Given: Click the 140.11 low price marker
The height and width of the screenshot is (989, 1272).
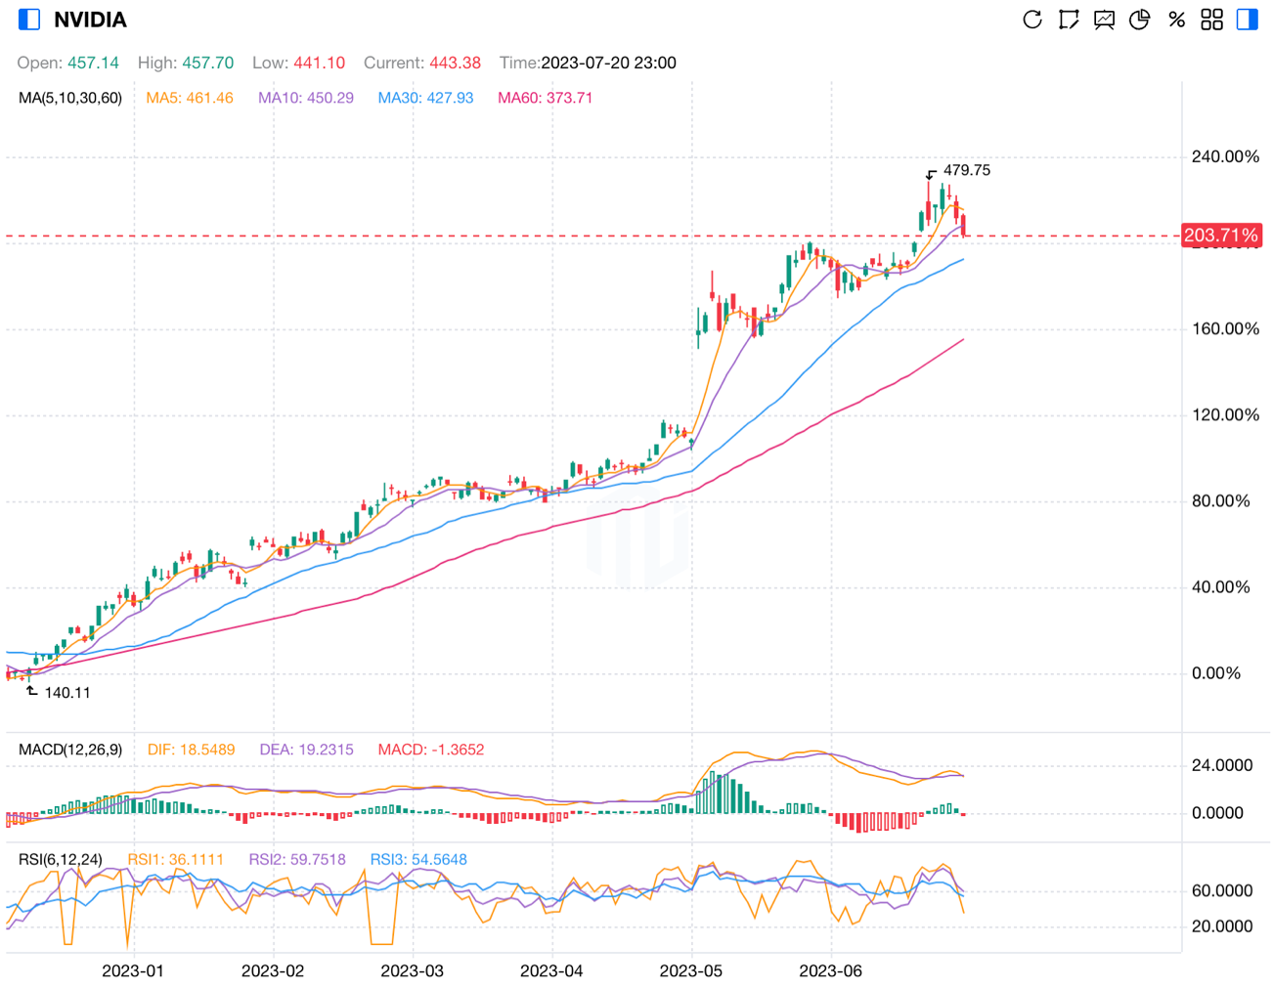Looking at the screenshot, I should point(66,693).
